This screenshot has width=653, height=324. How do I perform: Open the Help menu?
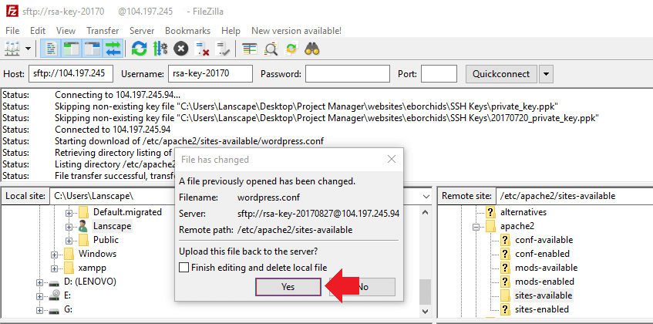(x=231, y=30)
